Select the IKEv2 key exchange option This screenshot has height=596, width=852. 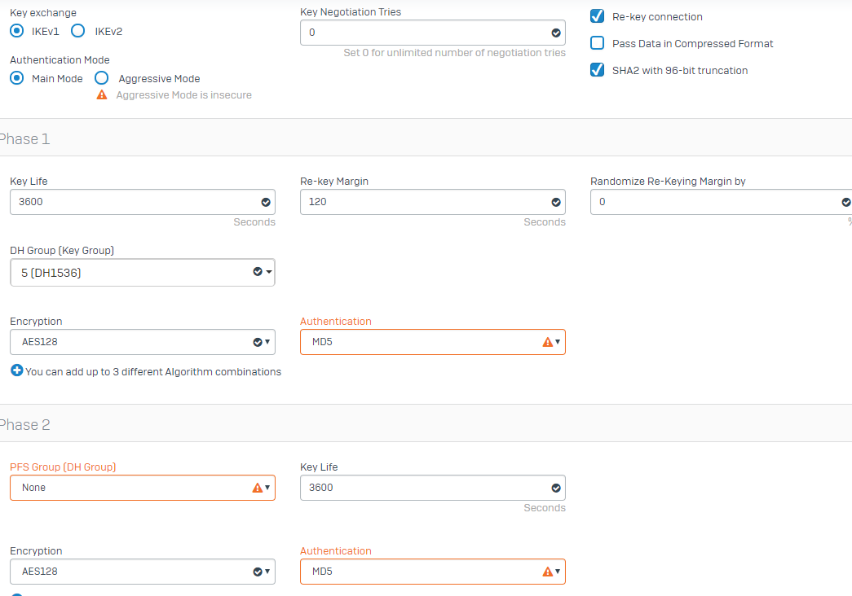tap(78, 31)
